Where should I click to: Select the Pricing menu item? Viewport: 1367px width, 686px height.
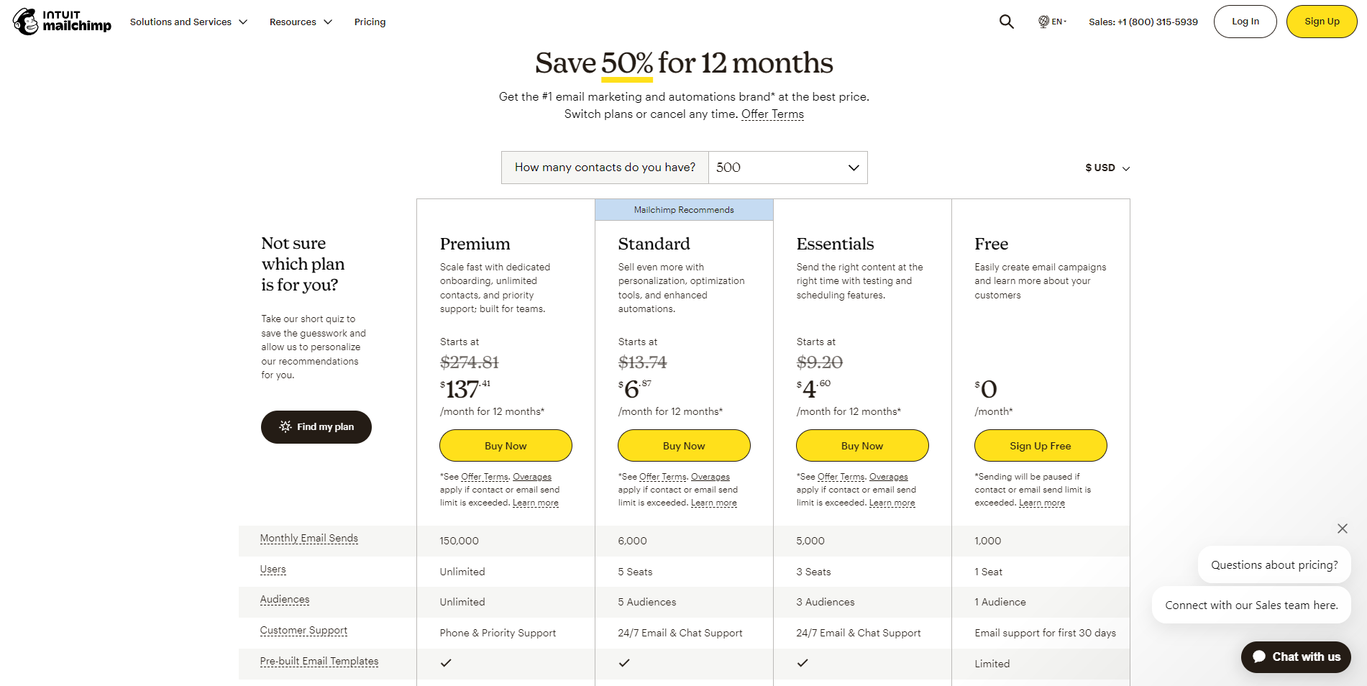(x=370, y=22)
